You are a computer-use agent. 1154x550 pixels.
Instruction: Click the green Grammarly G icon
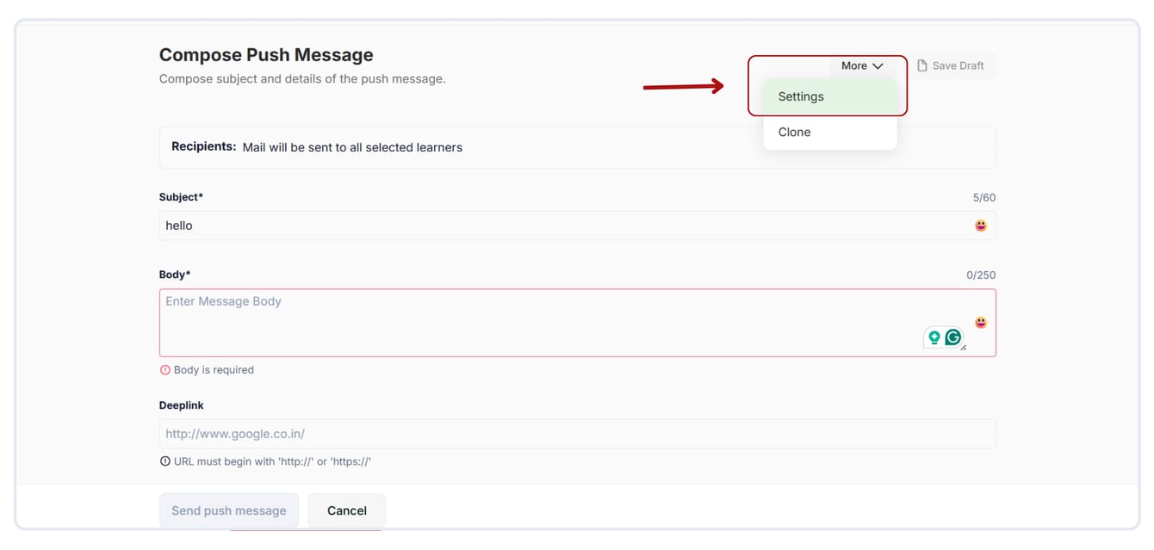952,337
